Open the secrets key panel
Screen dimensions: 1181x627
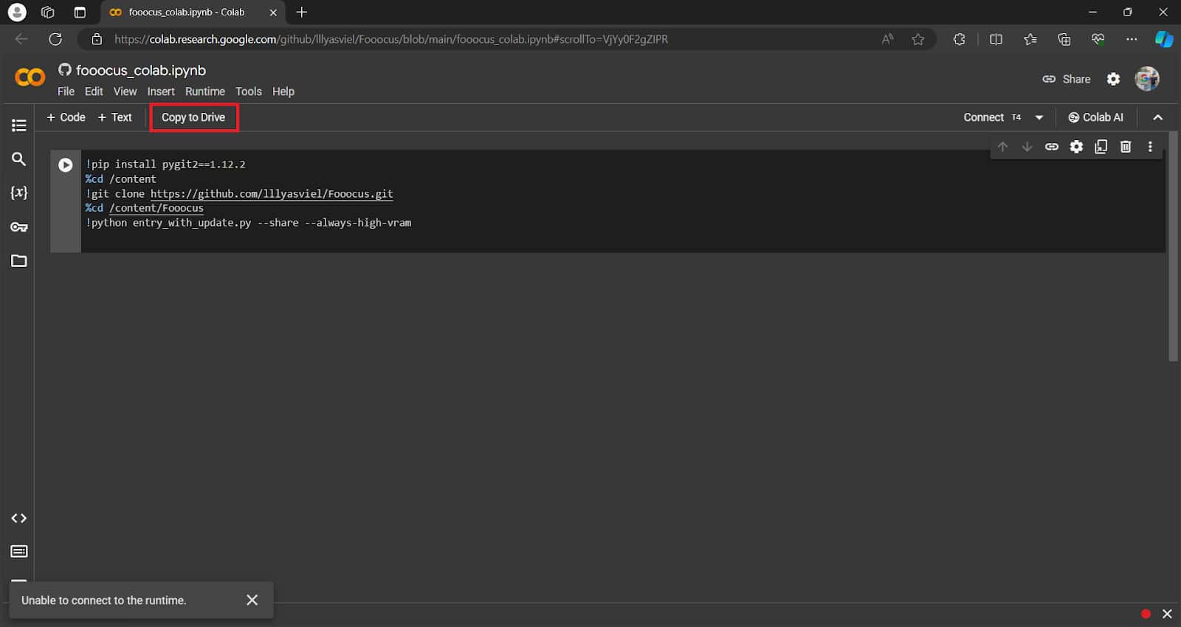click(19, 227)
